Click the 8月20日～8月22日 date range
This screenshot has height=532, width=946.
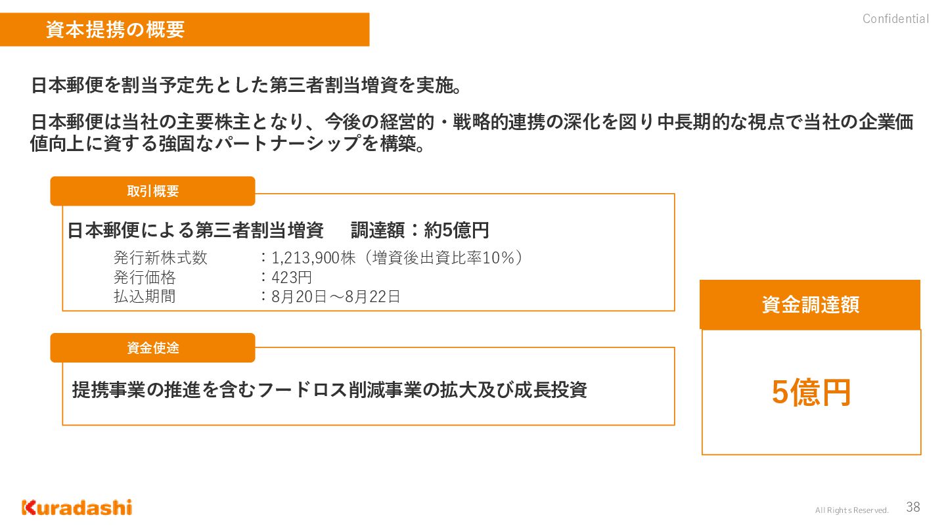coord(336,296)
